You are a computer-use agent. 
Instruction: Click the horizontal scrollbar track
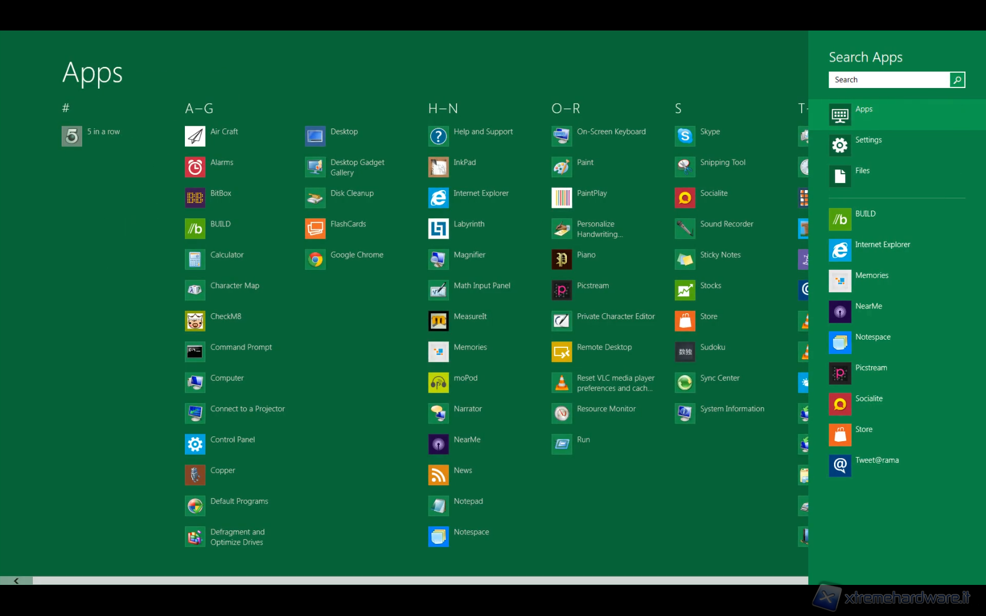[x=411, y=581]
